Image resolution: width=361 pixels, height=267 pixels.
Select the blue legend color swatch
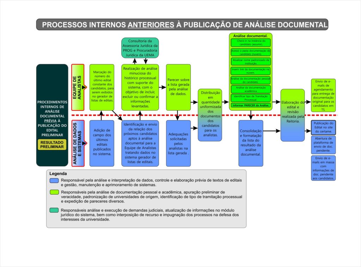coord(54,181)
